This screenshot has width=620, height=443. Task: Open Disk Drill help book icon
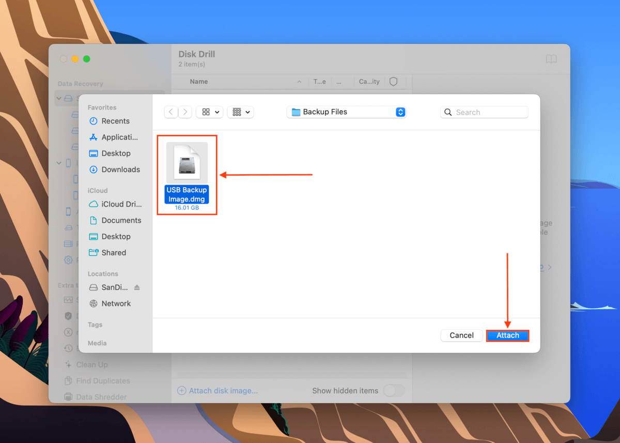(551, 59)
